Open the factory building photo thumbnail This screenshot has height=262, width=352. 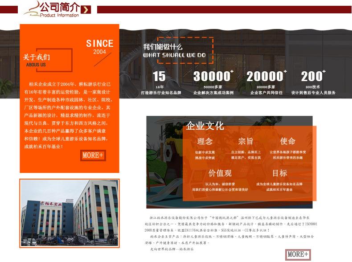click(70, 213)
